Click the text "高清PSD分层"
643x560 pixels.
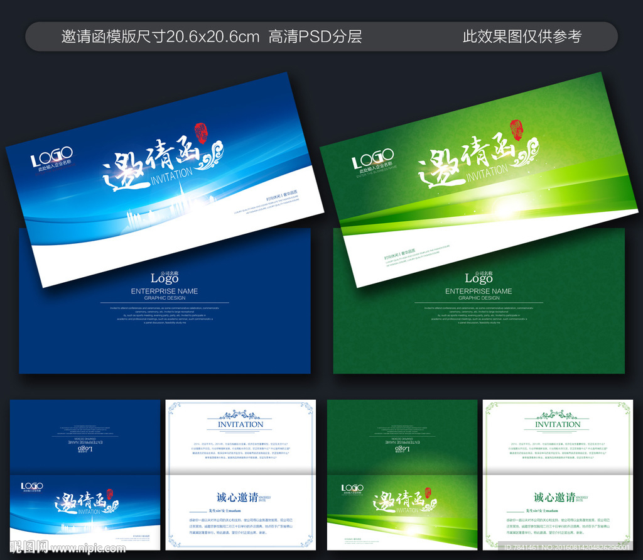click(x=315, y=36)
